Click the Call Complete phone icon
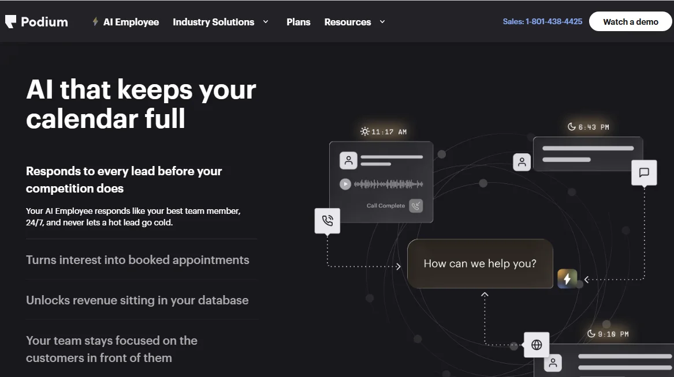Image resolution: width=674 pixels, height=377 pixels. (416, 206)
